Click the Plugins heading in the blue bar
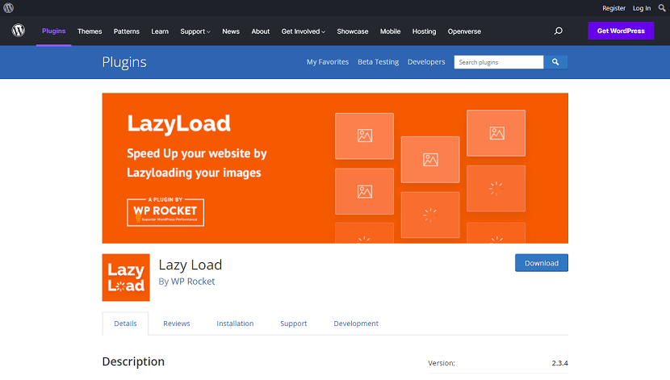 [x=124, y=62]
